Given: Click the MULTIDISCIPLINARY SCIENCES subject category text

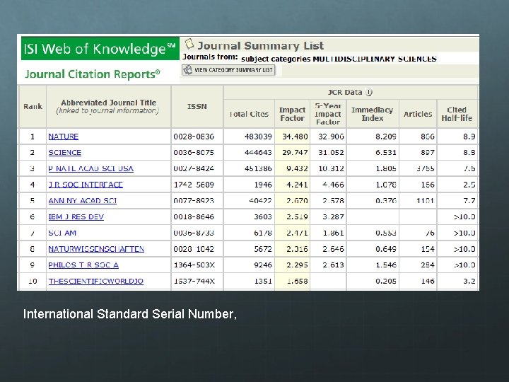Looking at the screenshot, I should 375,59.
